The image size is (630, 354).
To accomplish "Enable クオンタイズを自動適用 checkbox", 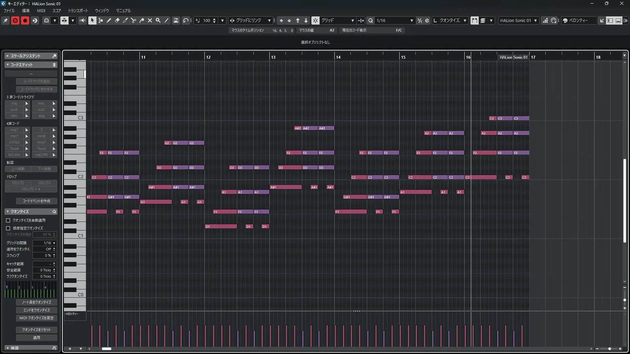I will tap(8, 221).
